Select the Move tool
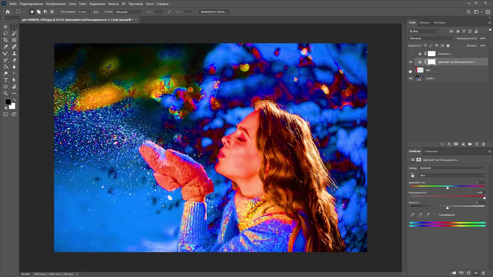493x277 pixels. point(6,27)
